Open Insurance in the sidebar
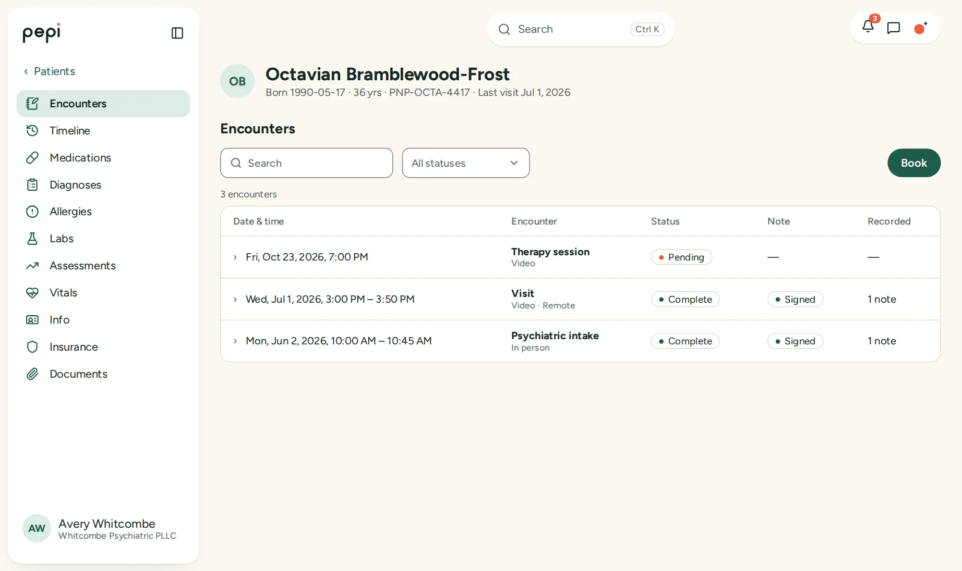This screenshot has width=962, height=571. [x=103, y=347]
